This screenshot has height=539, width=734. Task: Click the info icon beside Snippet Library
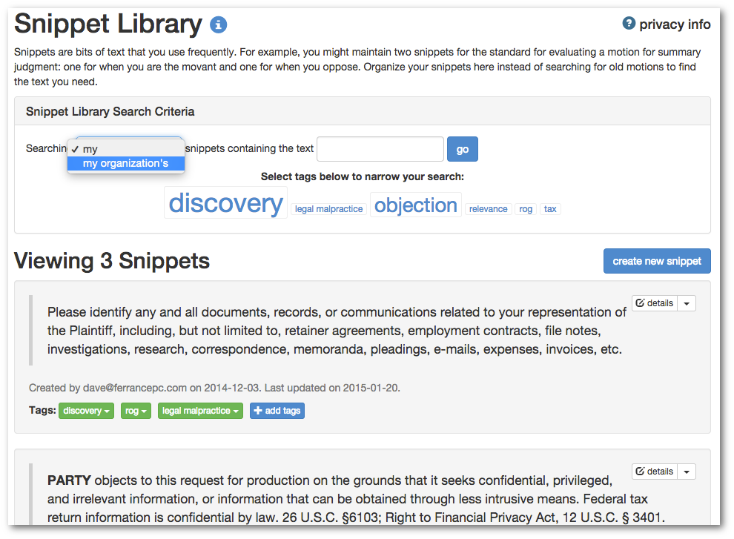point(218,24)
